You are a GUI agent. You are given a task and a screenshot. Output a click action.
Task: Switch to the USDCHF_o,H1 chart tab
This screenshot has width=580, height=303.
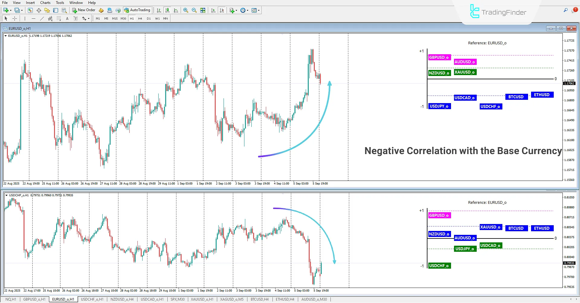coord(92,299)
